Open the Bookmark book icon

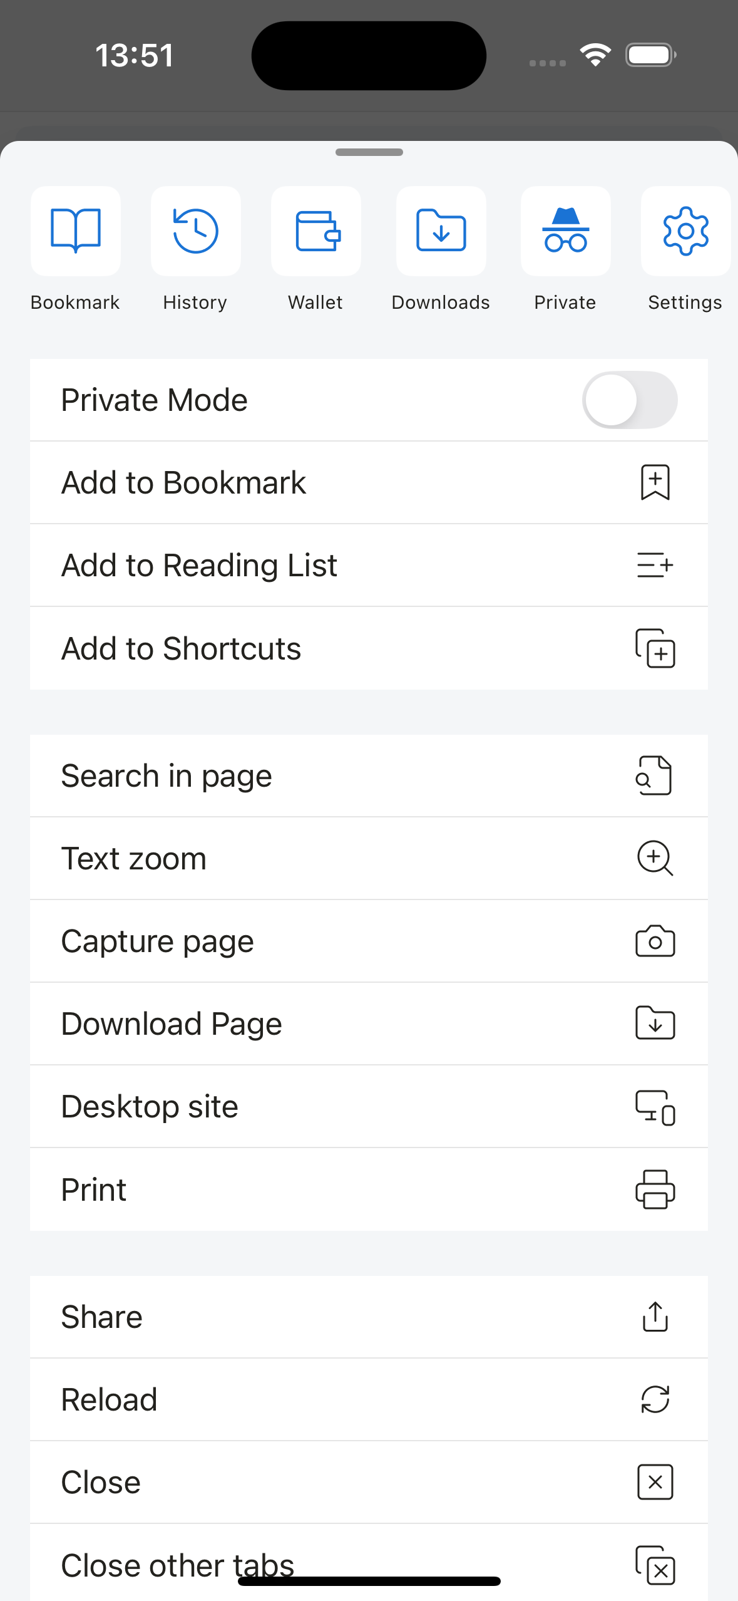[75, 231]
